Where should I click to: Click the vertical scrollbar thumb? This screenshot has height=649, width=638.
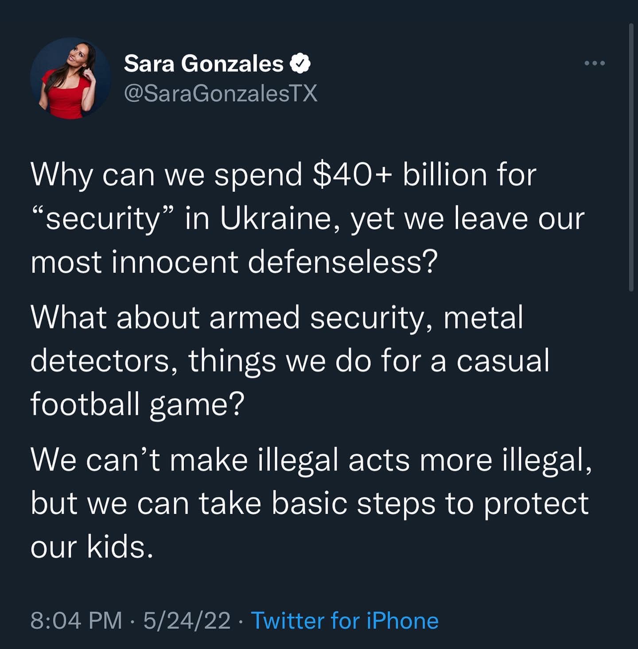(x=631, y=157)
